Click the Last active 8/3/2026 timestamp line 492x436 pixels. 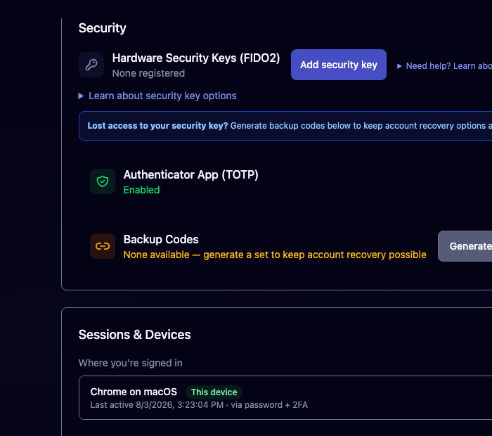[x=199, y=405]
